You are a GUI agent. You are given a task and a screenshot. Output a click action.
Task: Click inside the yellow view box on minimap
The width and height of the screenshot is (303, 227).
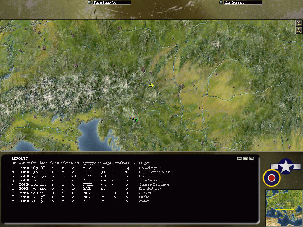(x=285, y=204)
